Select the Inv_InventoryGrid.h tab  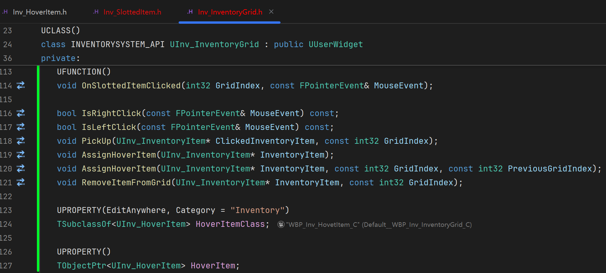[230, 12]
